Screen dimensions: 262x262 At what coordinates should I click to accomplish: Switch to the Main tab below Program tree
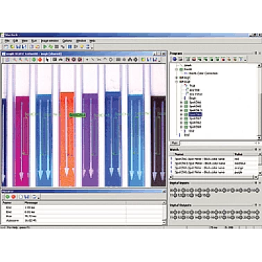tap(175, 143)
